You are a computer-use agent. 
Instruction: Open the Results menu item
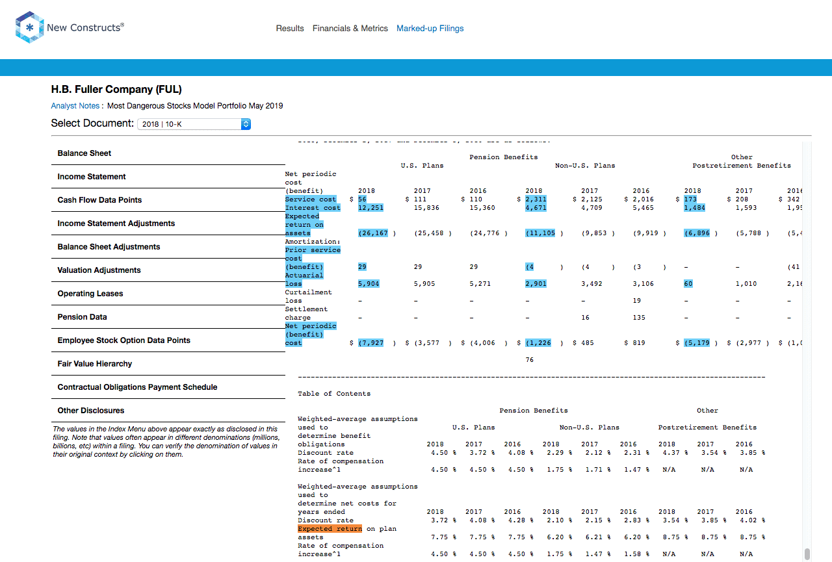(x=290, y=29)
